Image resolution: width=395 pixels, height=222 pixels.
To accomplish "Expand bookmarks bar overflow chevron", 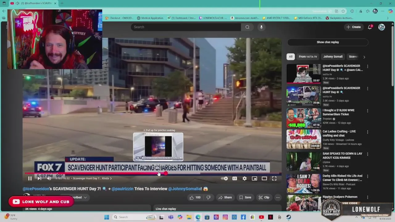I will [388, 18].
